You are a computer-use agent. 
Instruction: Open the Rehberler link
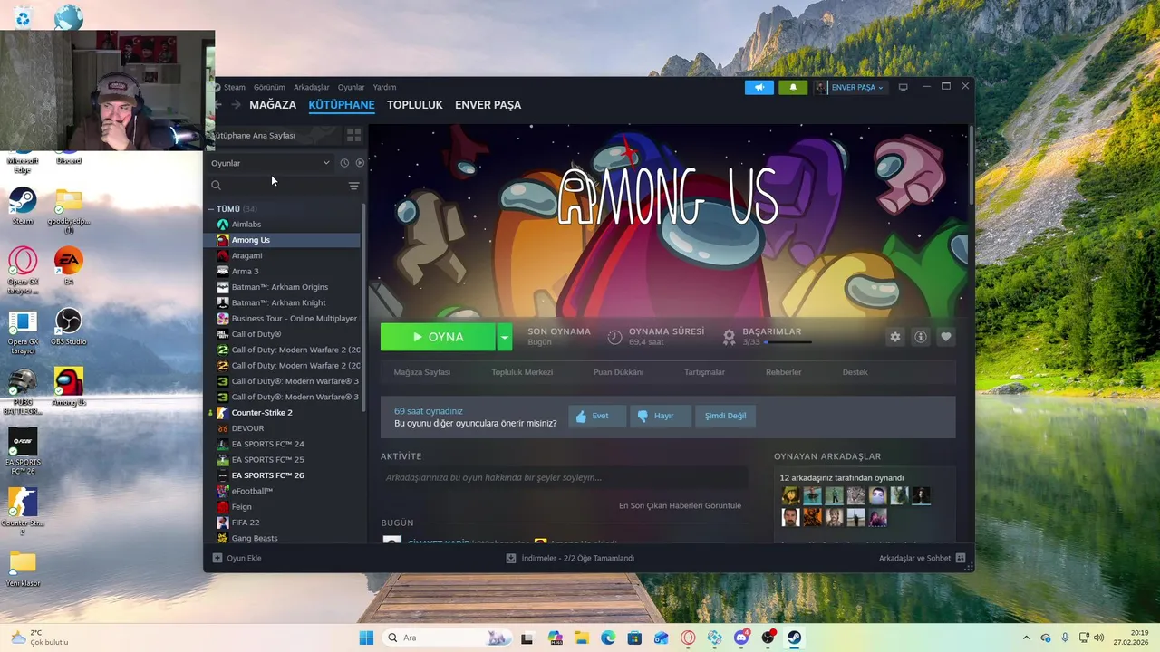tap(783, 372)
